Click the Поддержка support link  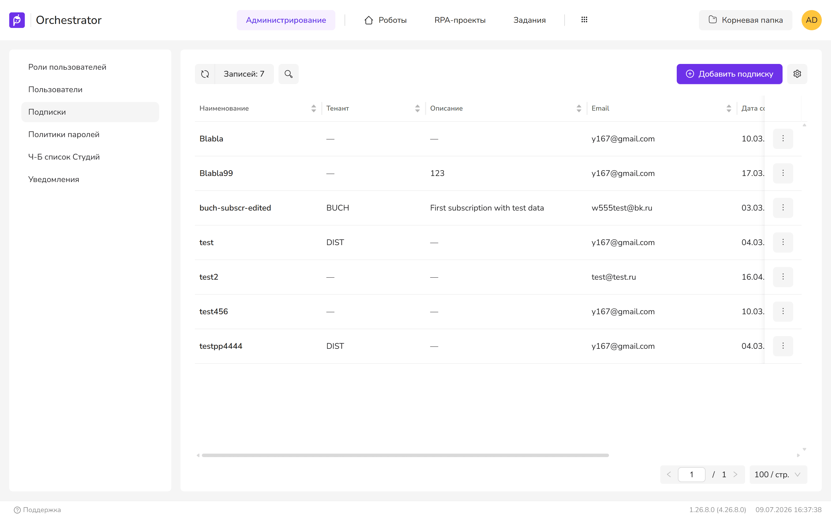[x=37, y=510]
